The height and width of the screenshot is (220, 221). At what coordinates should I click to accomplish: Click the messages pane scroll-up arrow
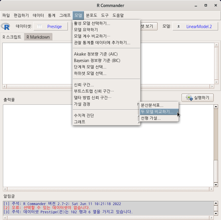pyautogui.click(x=216, y=203)
